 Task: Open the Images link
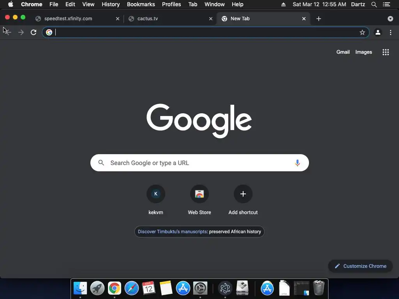click(x=364, y=52)
